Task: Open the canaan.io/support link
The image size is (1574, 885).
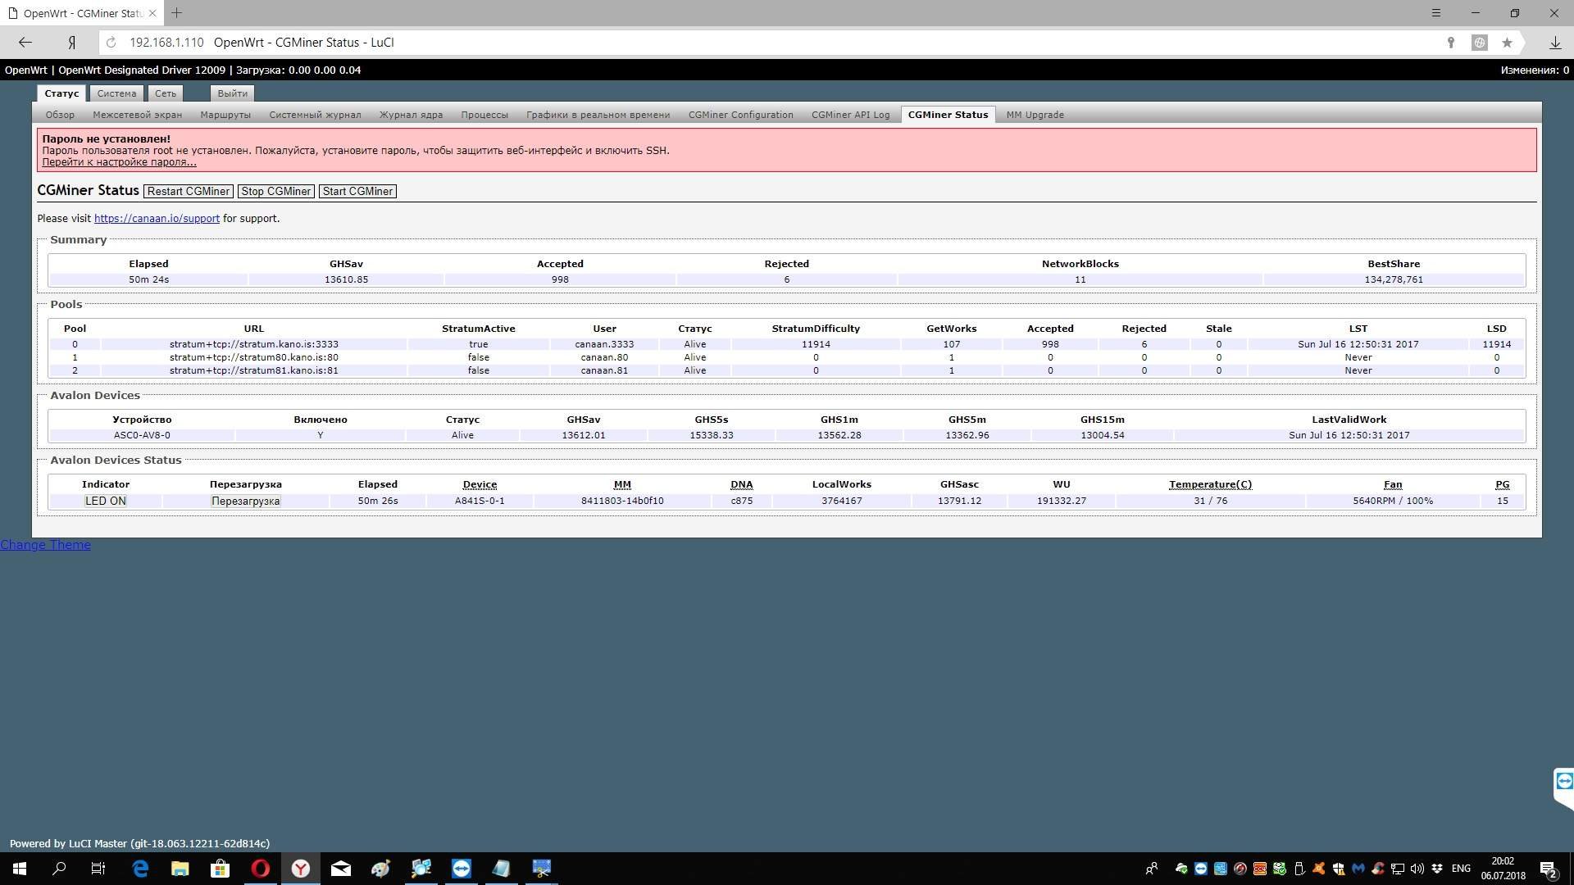Action: (157, 219)
